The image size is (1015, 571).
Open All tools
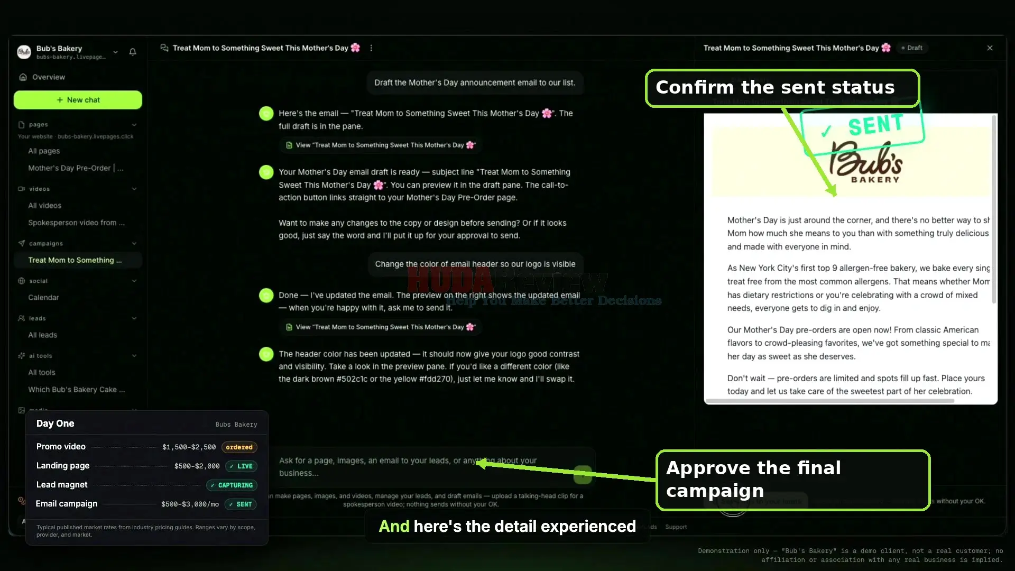pyautogui.click(x=42, y=373)
